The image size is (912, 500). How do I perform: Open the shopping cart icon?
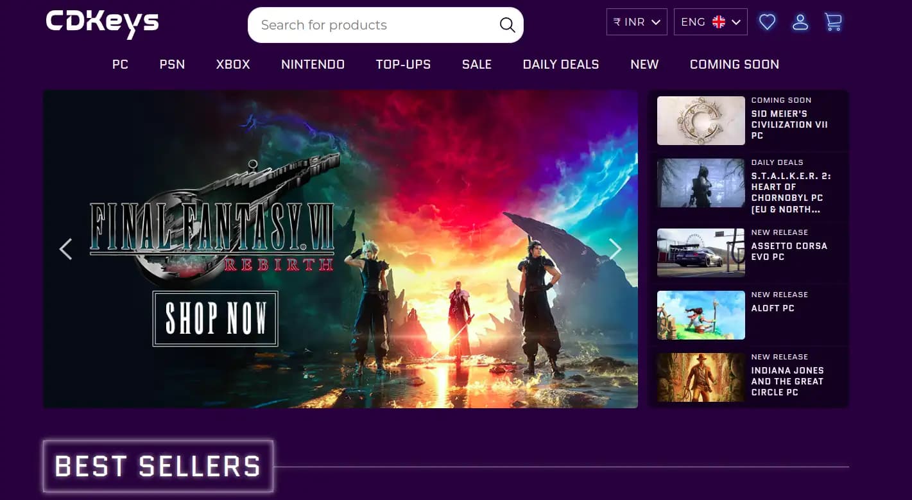click(833, 22)
